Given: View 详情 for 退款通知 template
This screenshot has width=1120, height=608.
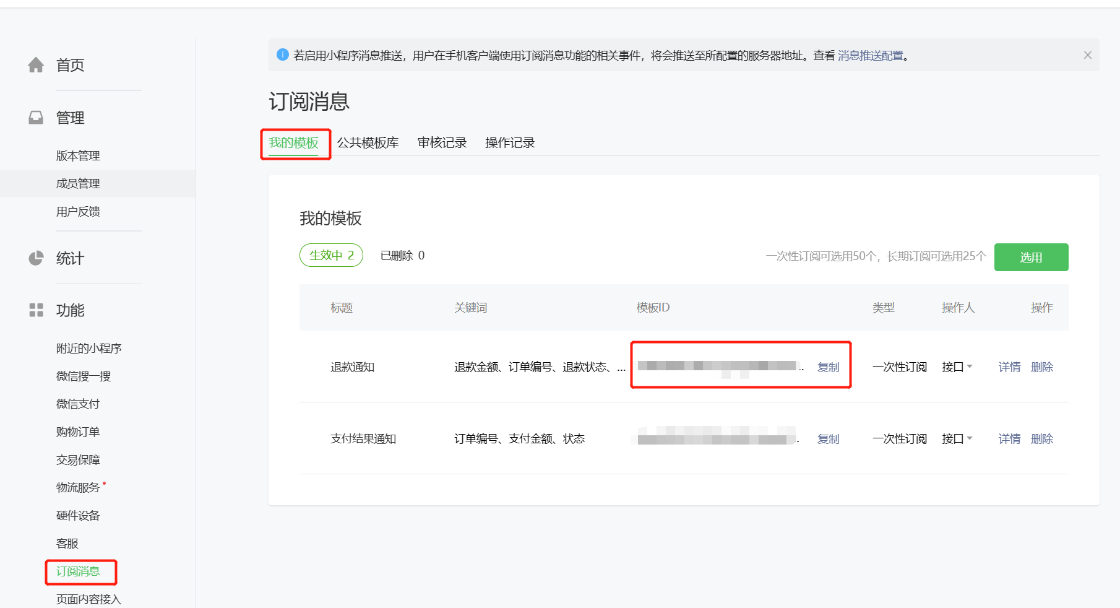Looking at the screenshot, I should (x=1009, y=367).
